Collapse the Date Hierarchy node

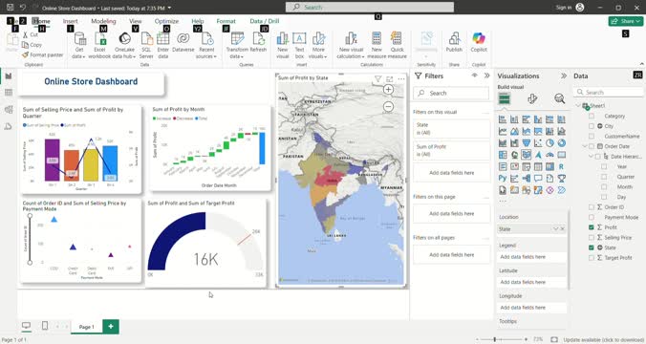(x=592, y=157)
